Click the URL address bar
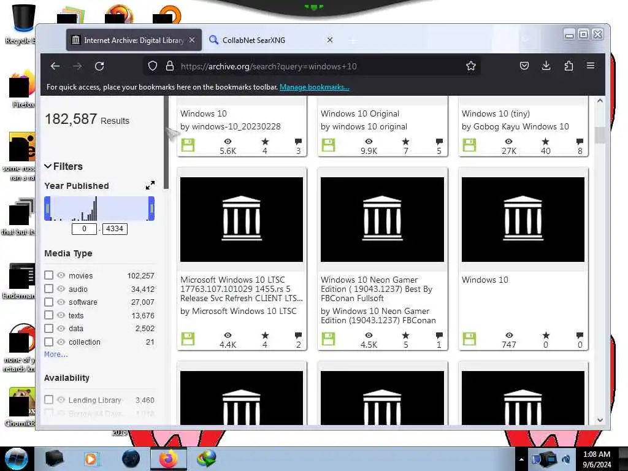This screenshot has height=471, width=628. [x=312, y=66]
